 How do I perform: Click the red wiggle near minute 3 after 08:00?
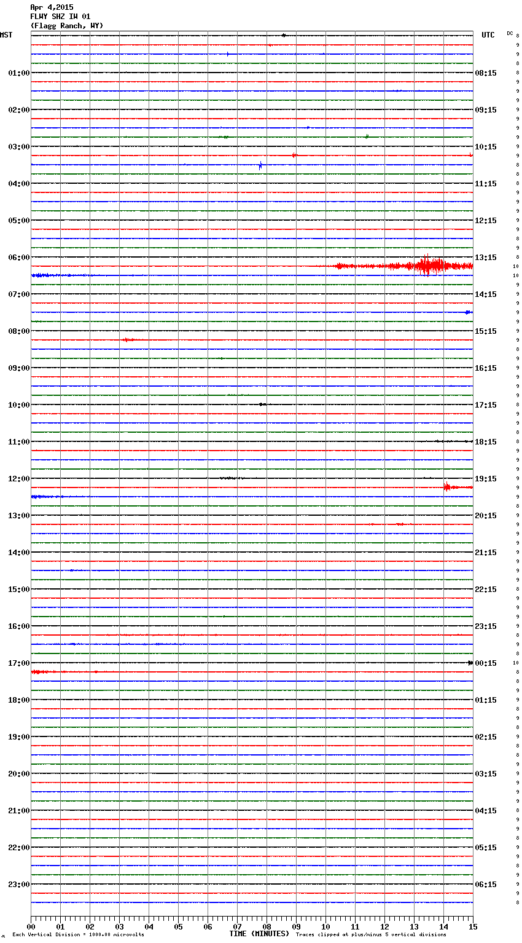(x=128, y=339)
